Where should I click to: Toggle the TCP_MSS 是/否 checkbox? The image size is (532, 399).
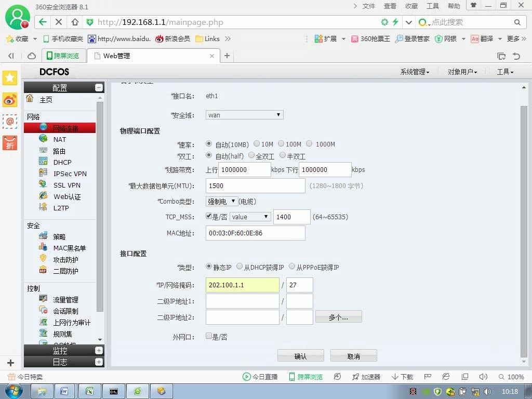[x=209, y=216]
